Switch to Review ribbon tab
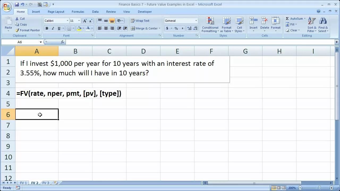Viewport: 340px width, 191px height. pyautogui.click(x=111, y=12)
